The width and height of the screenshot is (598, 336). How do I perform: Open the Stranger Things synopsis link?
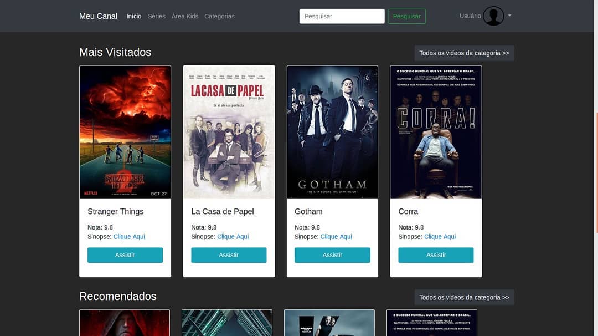coord(129,236)
